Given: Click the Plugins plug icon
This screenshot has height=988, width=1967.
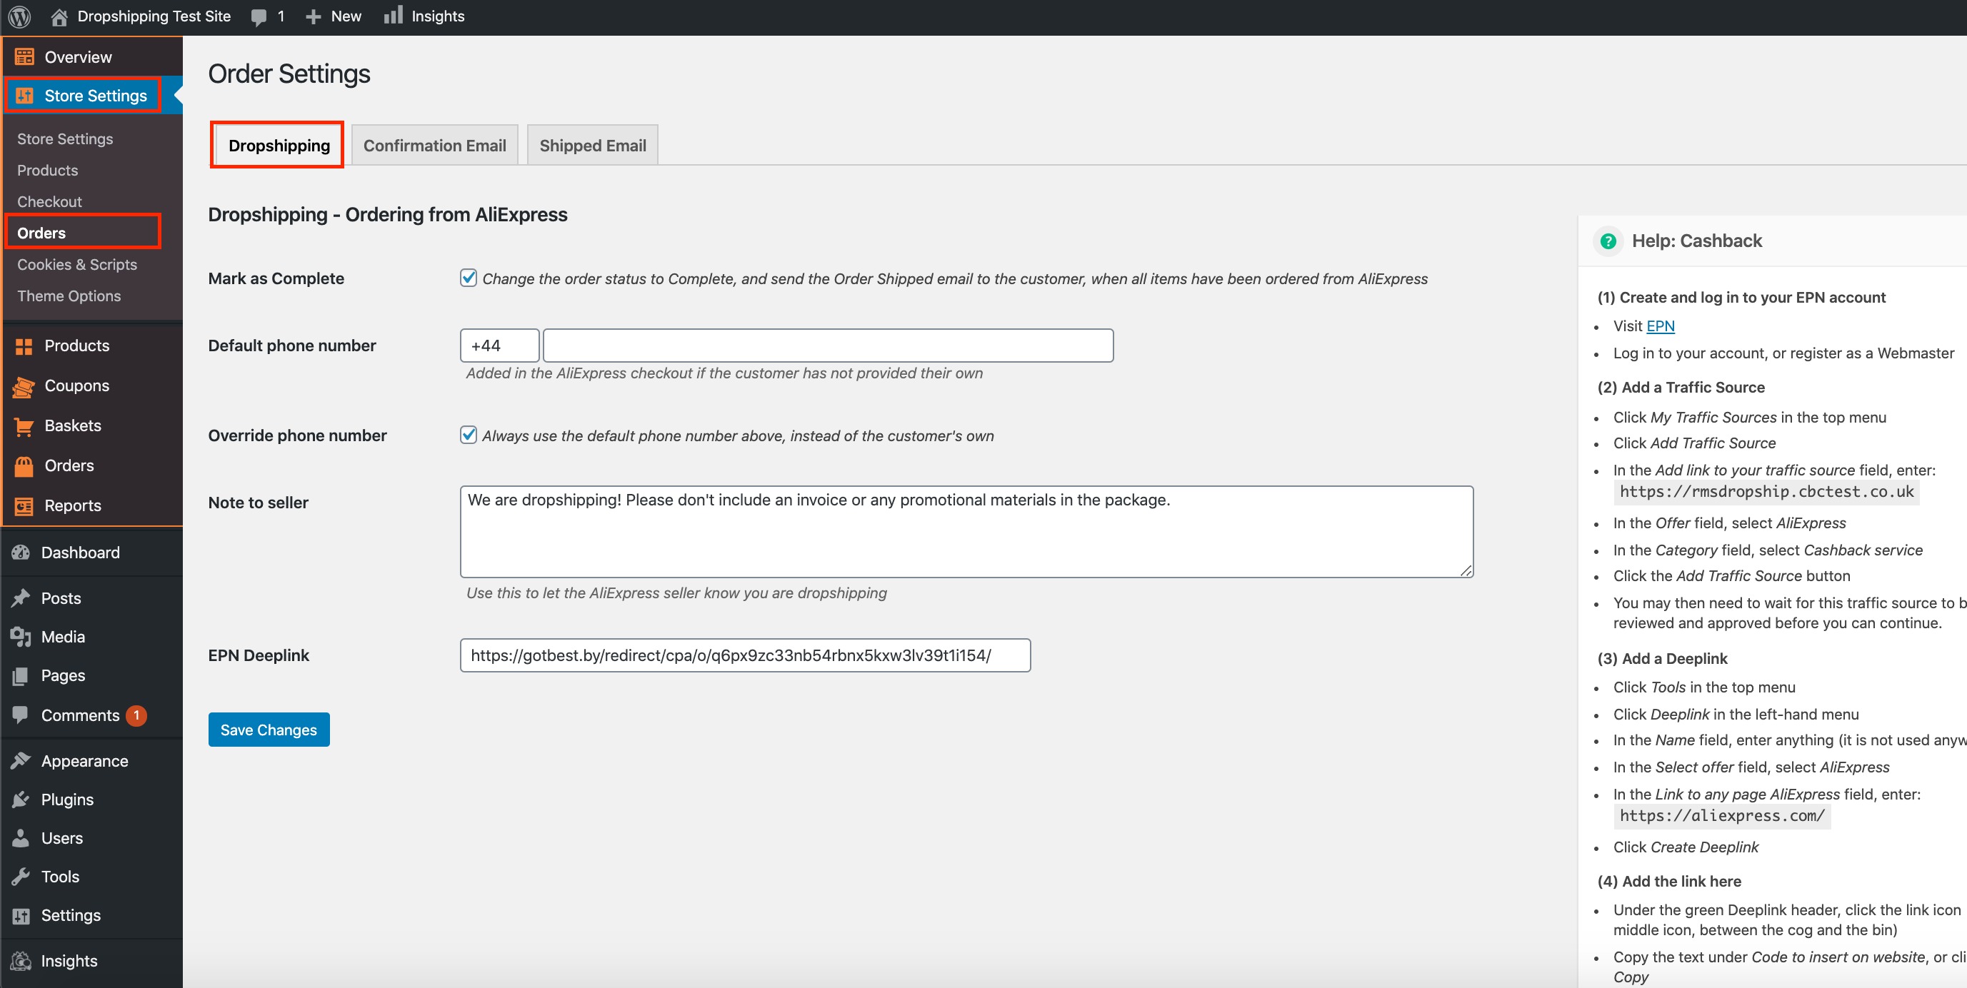Looking at the screenshot, I should point(21,800).
